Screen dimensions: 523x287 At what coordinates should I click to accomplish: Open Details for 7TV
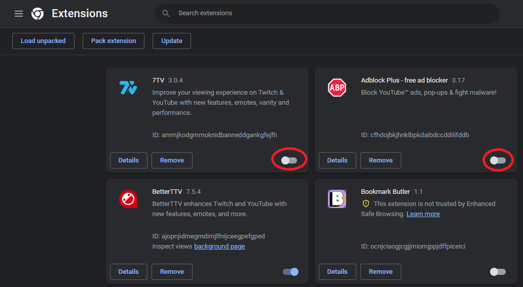tap(128, 160)
